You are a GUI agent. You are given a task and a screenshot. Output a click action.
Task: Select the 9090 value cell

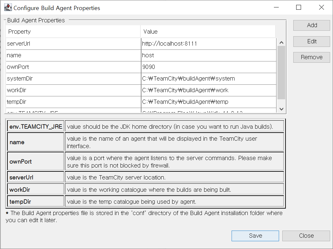click(x=209, y=67)
